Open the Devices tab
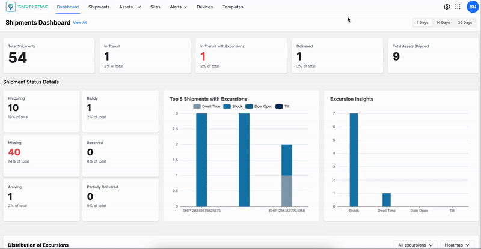 click(x=204, y=7)
